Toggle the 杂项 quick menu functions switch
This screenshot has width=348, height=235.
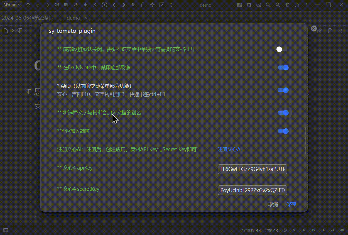click(283, 90)
